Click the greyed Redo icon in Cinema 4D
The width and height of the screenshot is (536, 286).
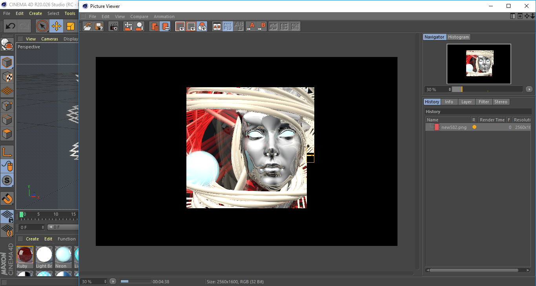[24, 26]
